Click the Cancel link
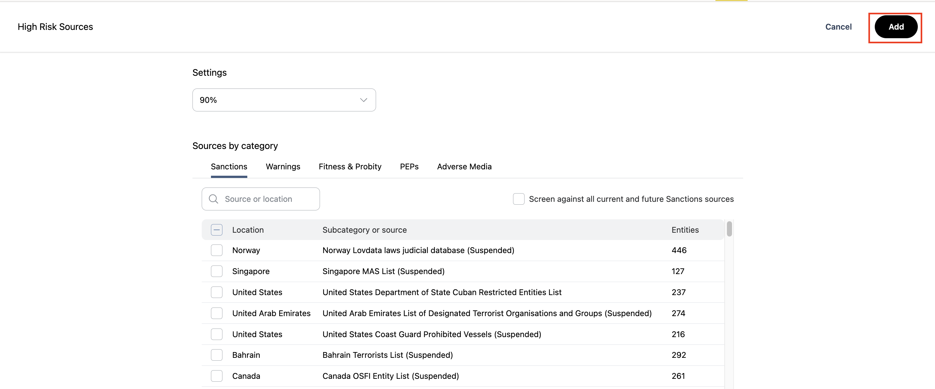 [838, 27]
